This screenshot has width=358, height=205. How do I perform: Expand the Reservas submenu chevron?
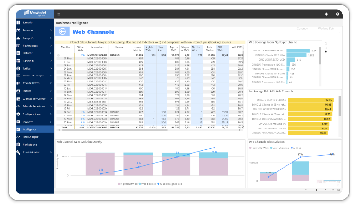[x=51, y=30]
